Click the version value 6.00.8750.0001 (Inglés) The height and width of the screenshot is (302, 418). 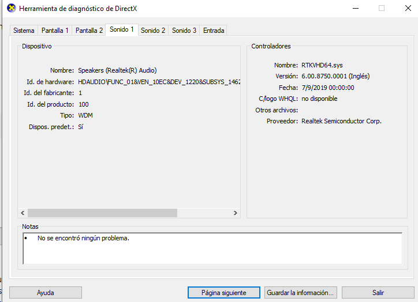(x=335, y=77)
